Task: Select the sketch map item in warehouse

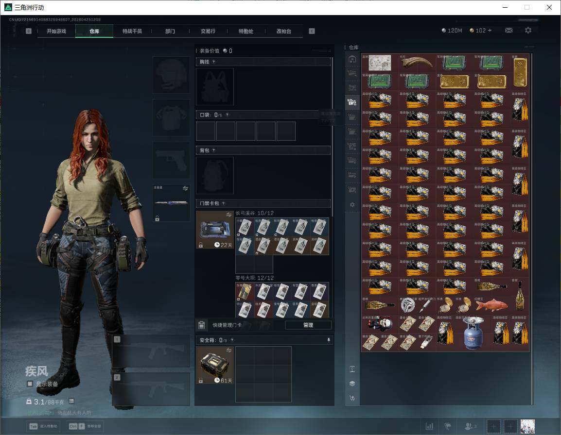Action: [380, 63]
